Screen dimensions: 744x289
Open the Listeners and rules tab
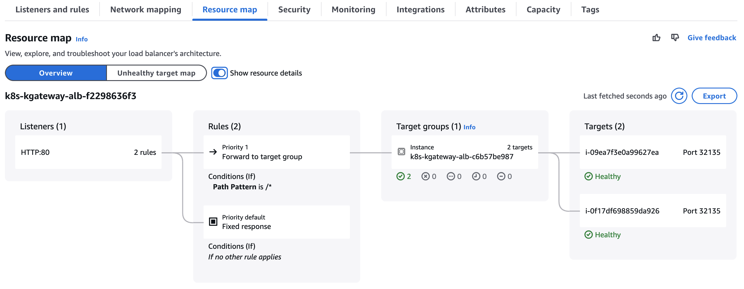tap(52, 10)
